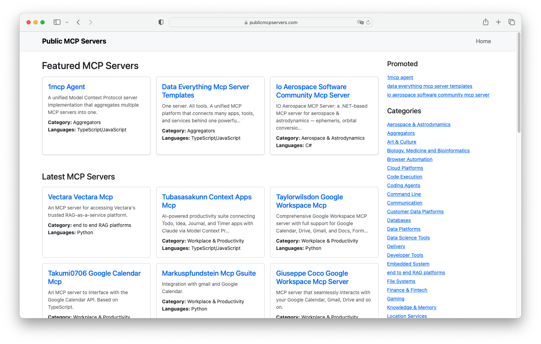Open Data Everything Mcp Server Templates card
Screen dimensions: 541x344
click(x=206, y=91)
